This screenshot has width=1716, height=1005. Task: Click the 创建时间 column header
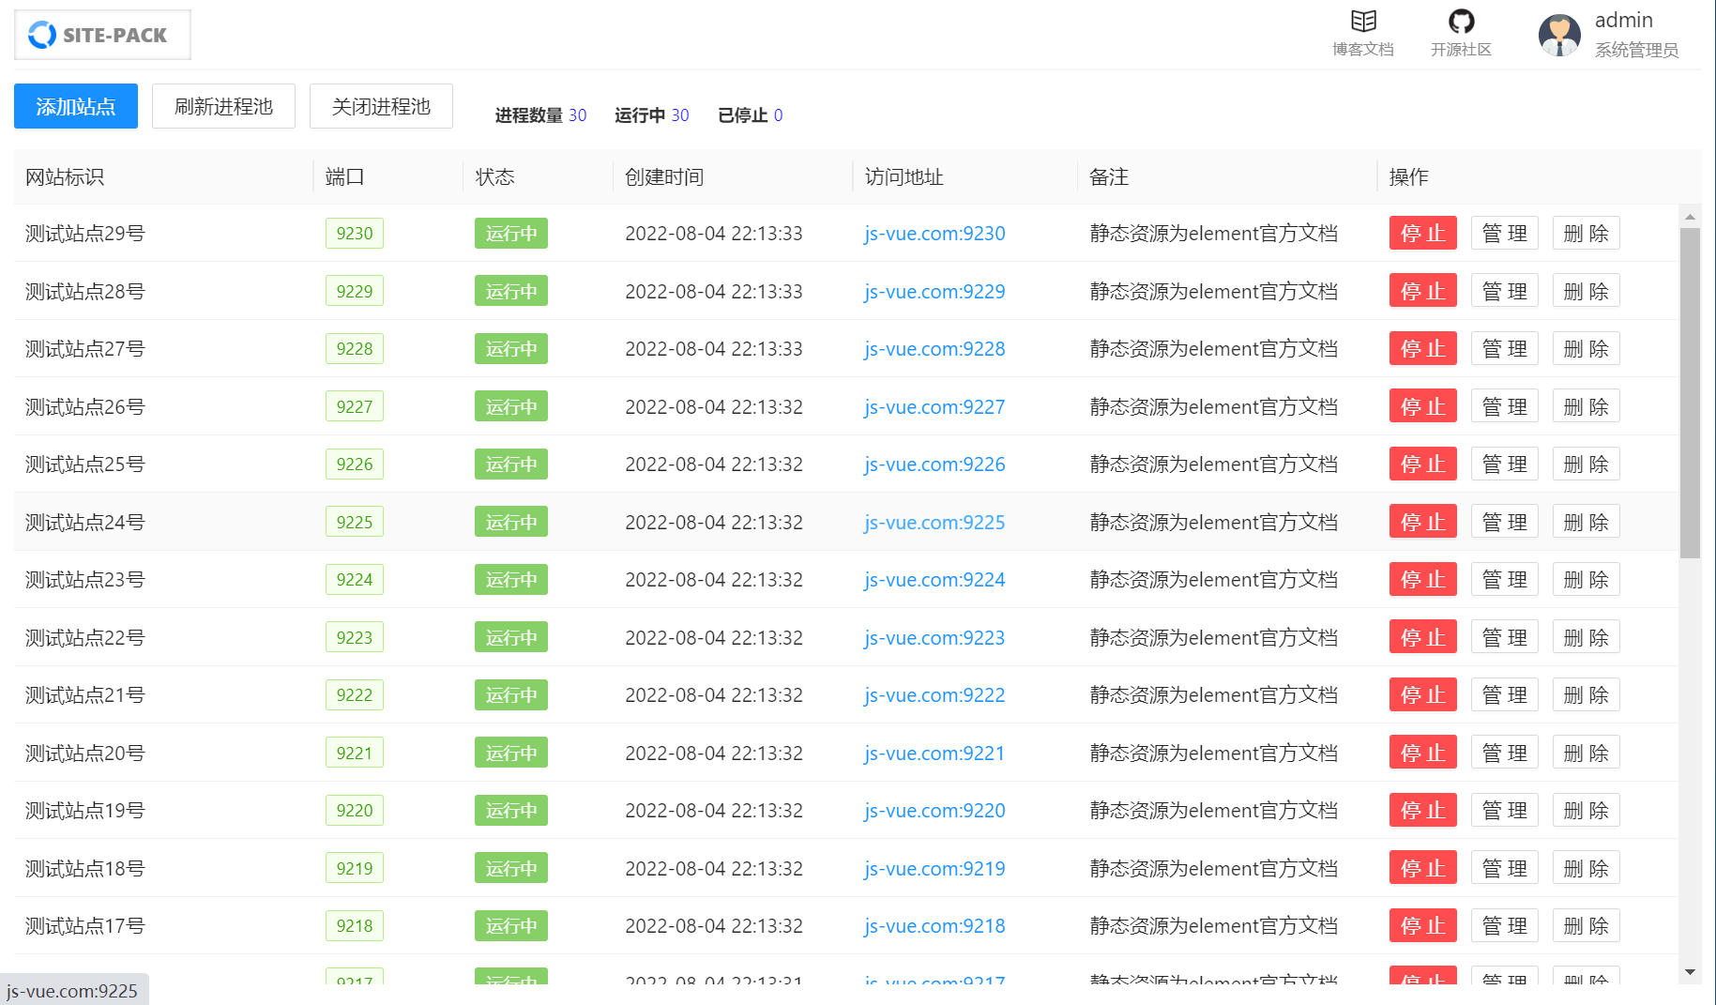pos(664,177)
